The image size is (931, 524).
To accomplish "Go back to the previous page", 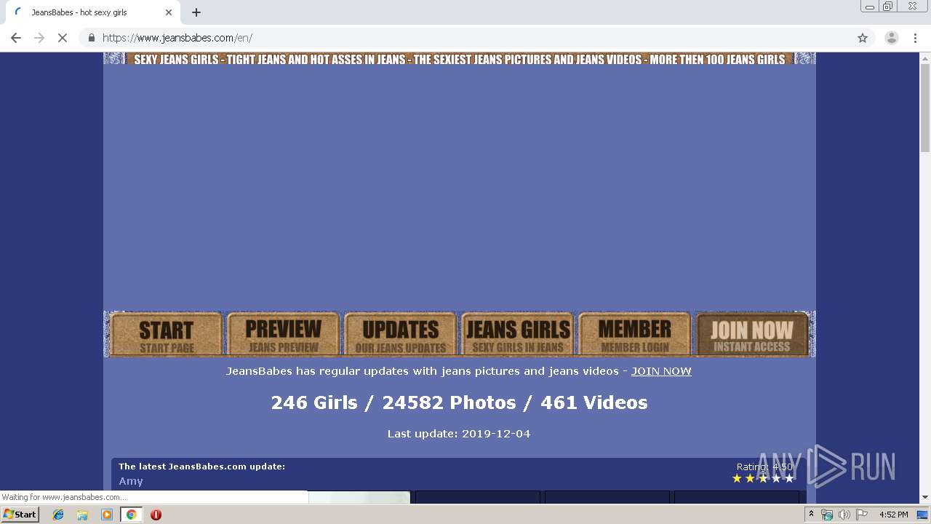I will pos(16,38).
